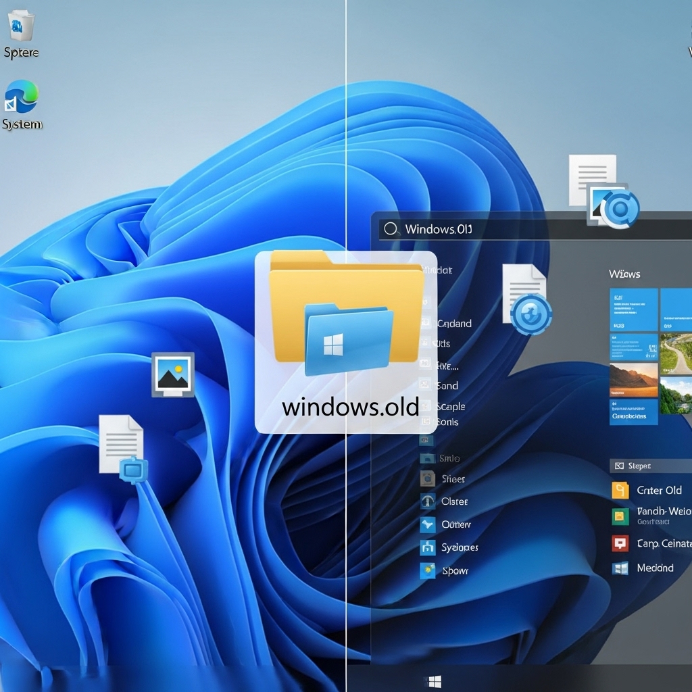Click the Windows icon beside Medidnd
692x692 pixels.
(620, 568)
